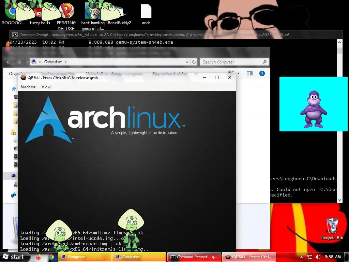Image resolution: width=349 pixels, height=262 pixels.
Task: Open the View menu in QEMU
Action: pyautogui.click(x=46, y=87)
